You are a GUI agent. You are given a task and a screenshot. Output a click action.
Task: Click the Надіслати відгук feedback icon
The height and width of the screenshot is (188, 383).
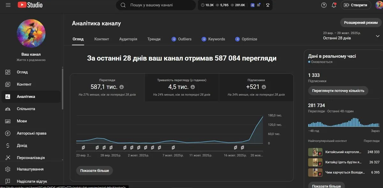[x=8, y=181]
